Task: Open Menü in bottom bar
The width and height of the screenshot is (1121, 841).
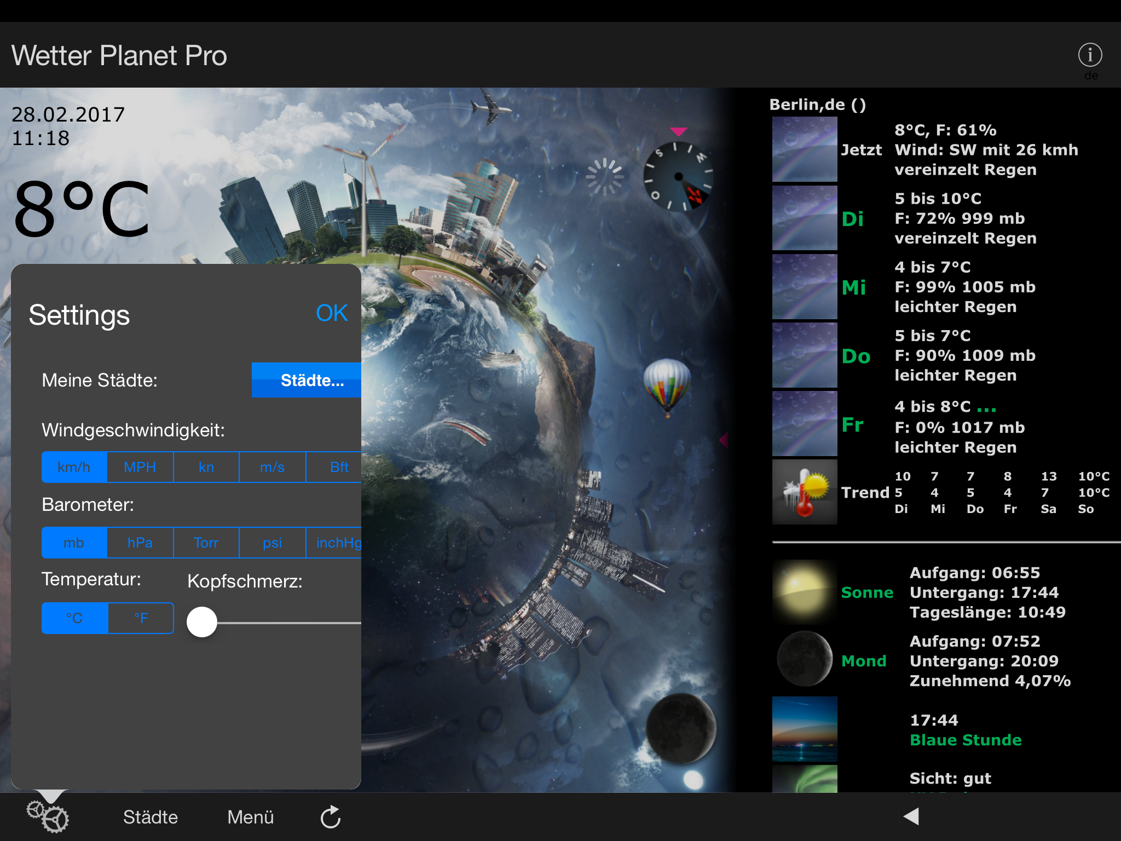Action: click(x=250, y=817)
